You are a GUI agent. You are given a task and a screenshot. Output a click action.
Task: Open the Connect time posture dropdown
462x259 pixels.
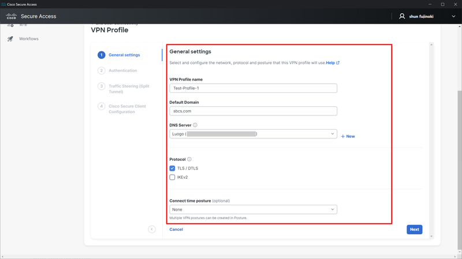coord(253,209)
